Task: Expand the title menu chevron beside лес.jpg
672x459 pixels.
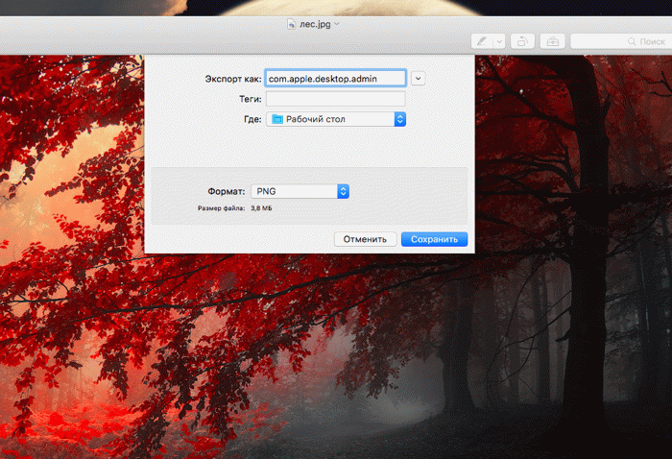Action: (x=337, y=24)
